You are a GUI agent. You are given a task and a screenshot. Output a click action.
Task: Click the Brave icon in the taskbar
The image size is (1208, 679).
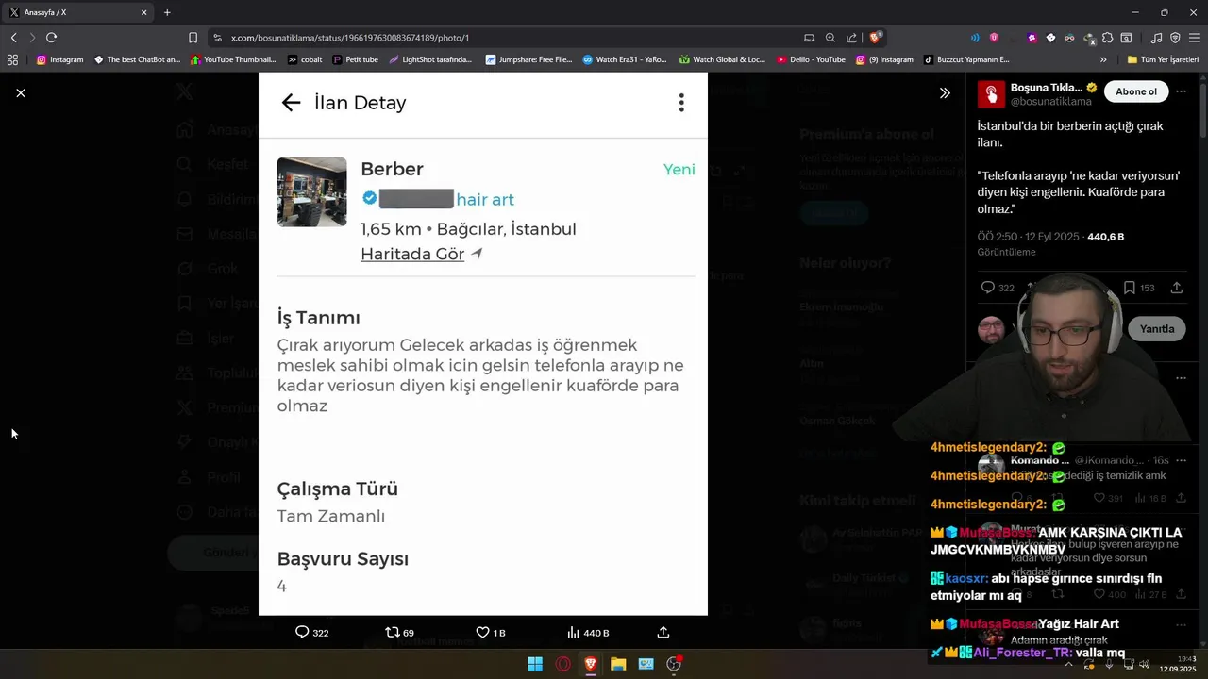pyautogui.click(x=591, y=664)
